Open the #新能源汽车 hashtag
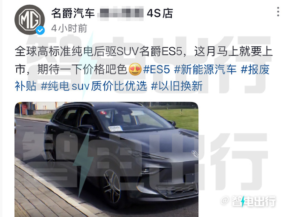290x217 pixels. (x=205, y=69)
